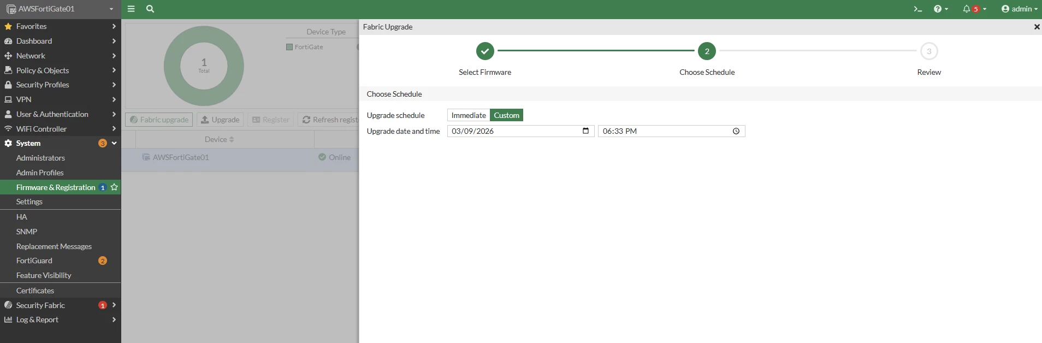Expand the Security Profiles menu
The image size is (1042, 343).
click(60, 85)
